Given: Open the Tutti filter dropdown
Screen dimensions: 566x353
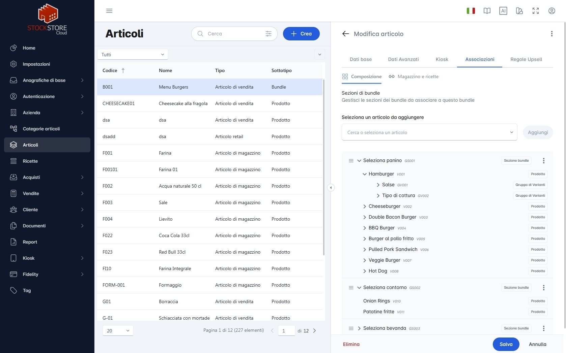Looking at the screenshot, I should (x=133, y=55).
